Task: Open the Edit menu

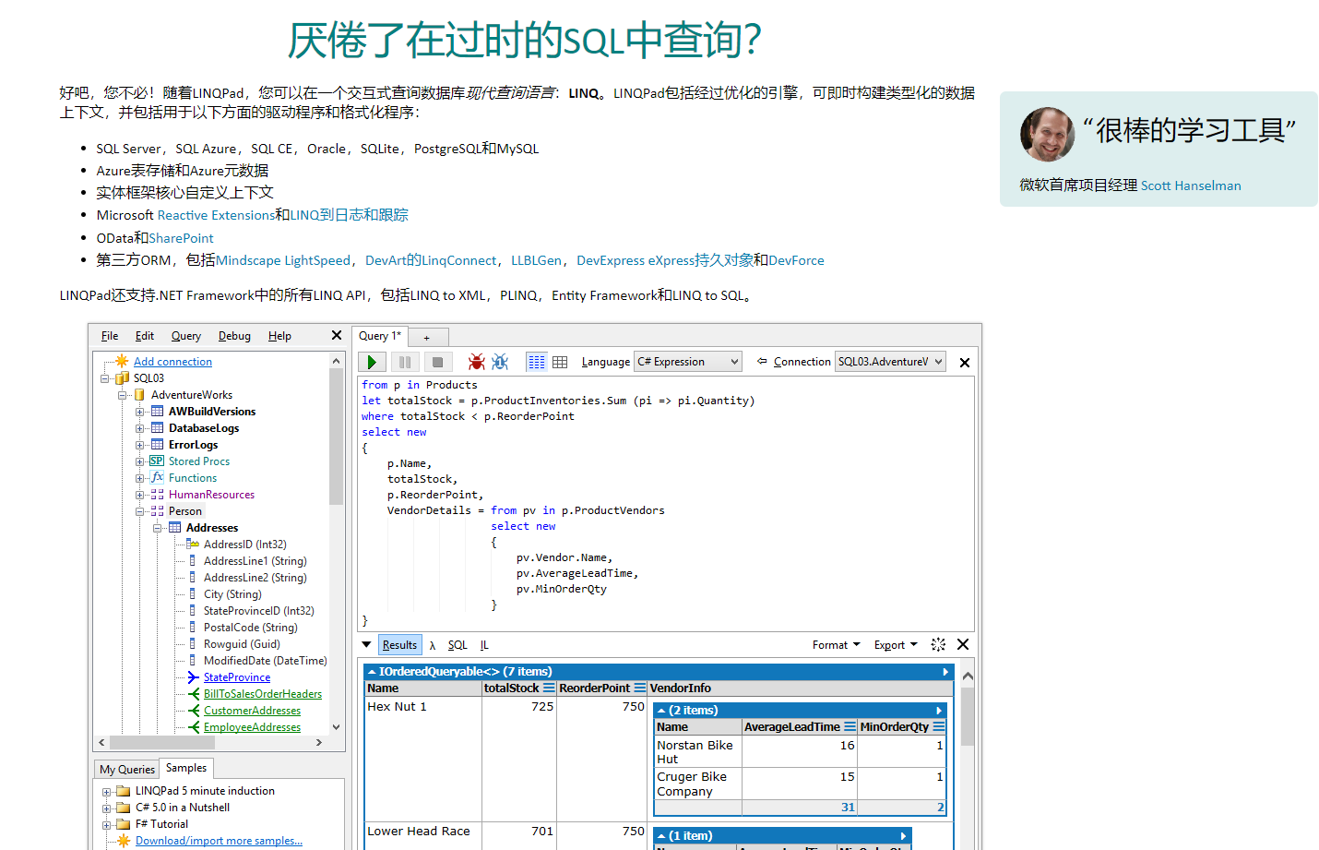Action: (x=145, y=336)
